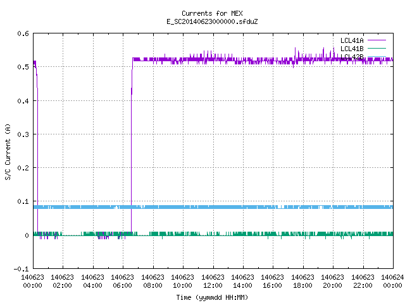Viewport: 405px width, 303px height.
Task: Click the x-axis tick '140623 12:00'
Action: (213, 282)
